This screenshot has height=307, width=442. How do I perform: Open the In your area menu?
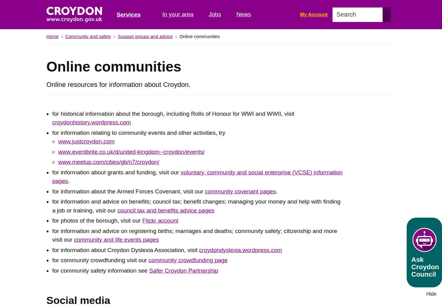(178, 14)
